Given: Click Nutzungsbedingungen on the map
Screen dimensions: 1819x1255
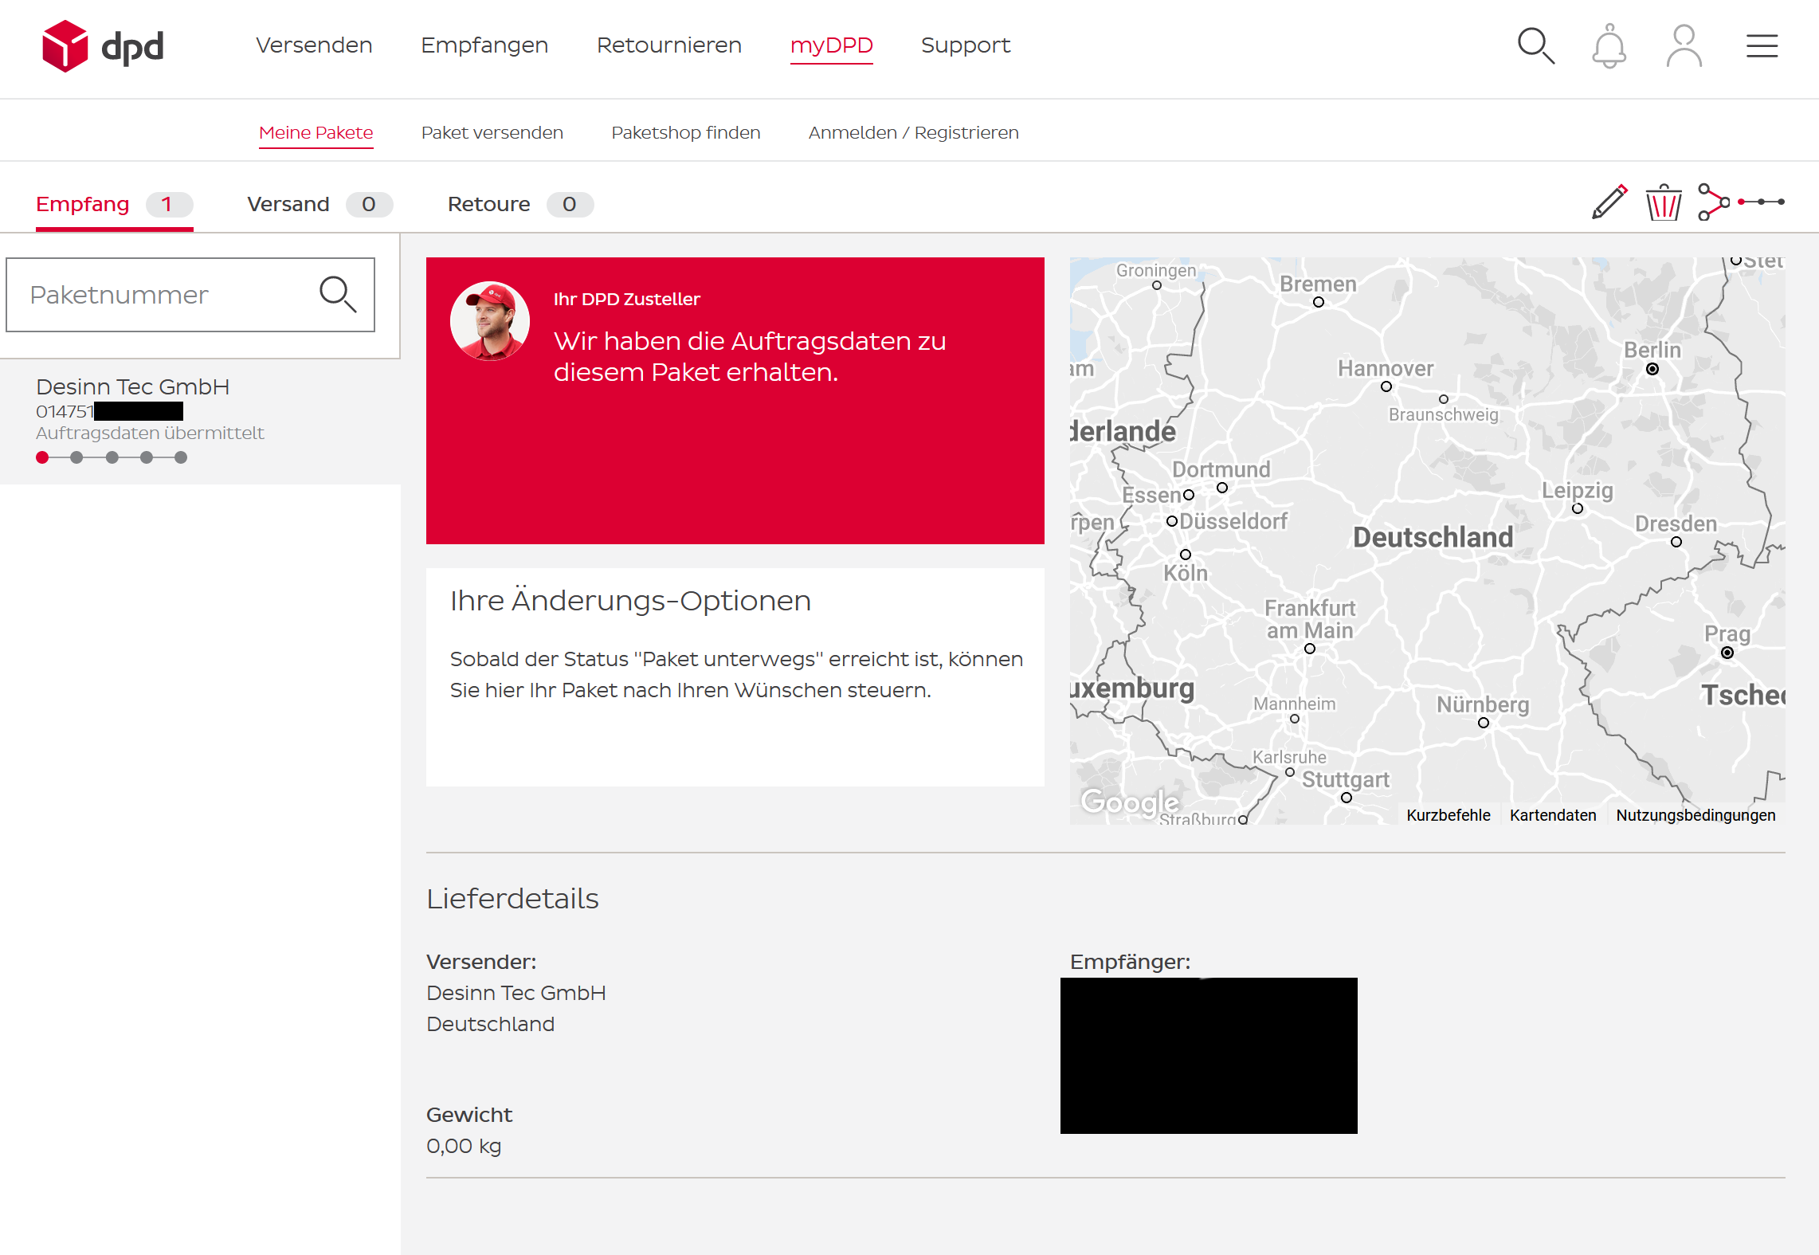Looking at the screenshot, I should coord(1696,815).
